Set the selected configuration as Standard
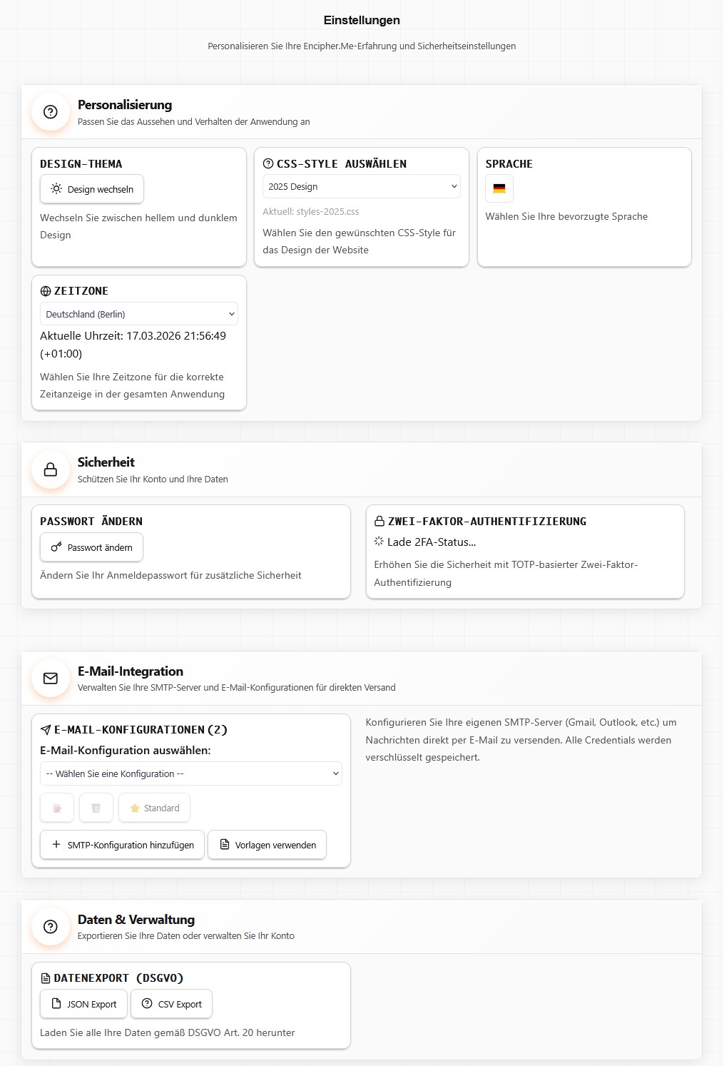 pyautogui.click(x=154, y=808)
